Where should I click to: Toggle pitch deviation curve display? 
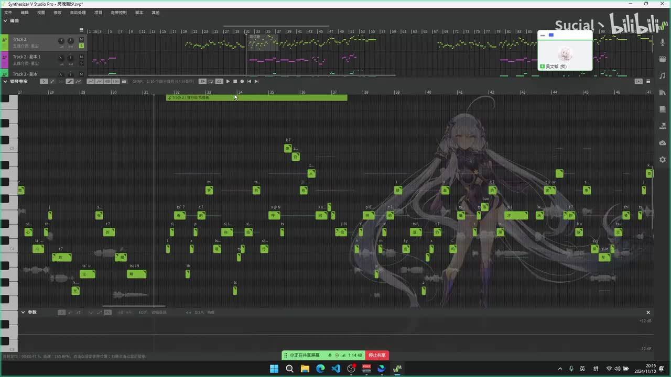tap(99, 81)
